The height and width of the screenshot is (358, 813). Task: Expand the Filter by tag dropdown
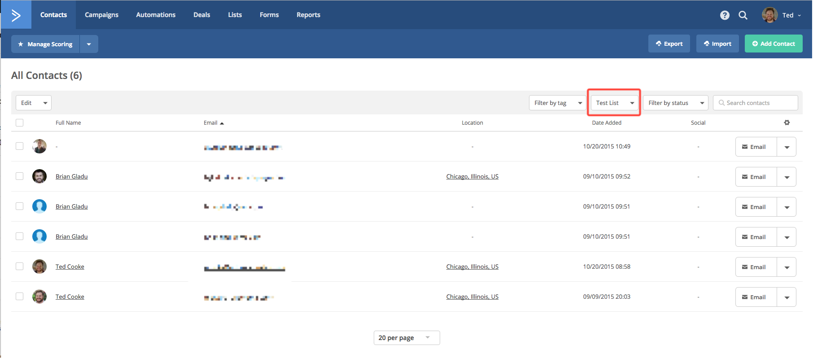[557, 103]
